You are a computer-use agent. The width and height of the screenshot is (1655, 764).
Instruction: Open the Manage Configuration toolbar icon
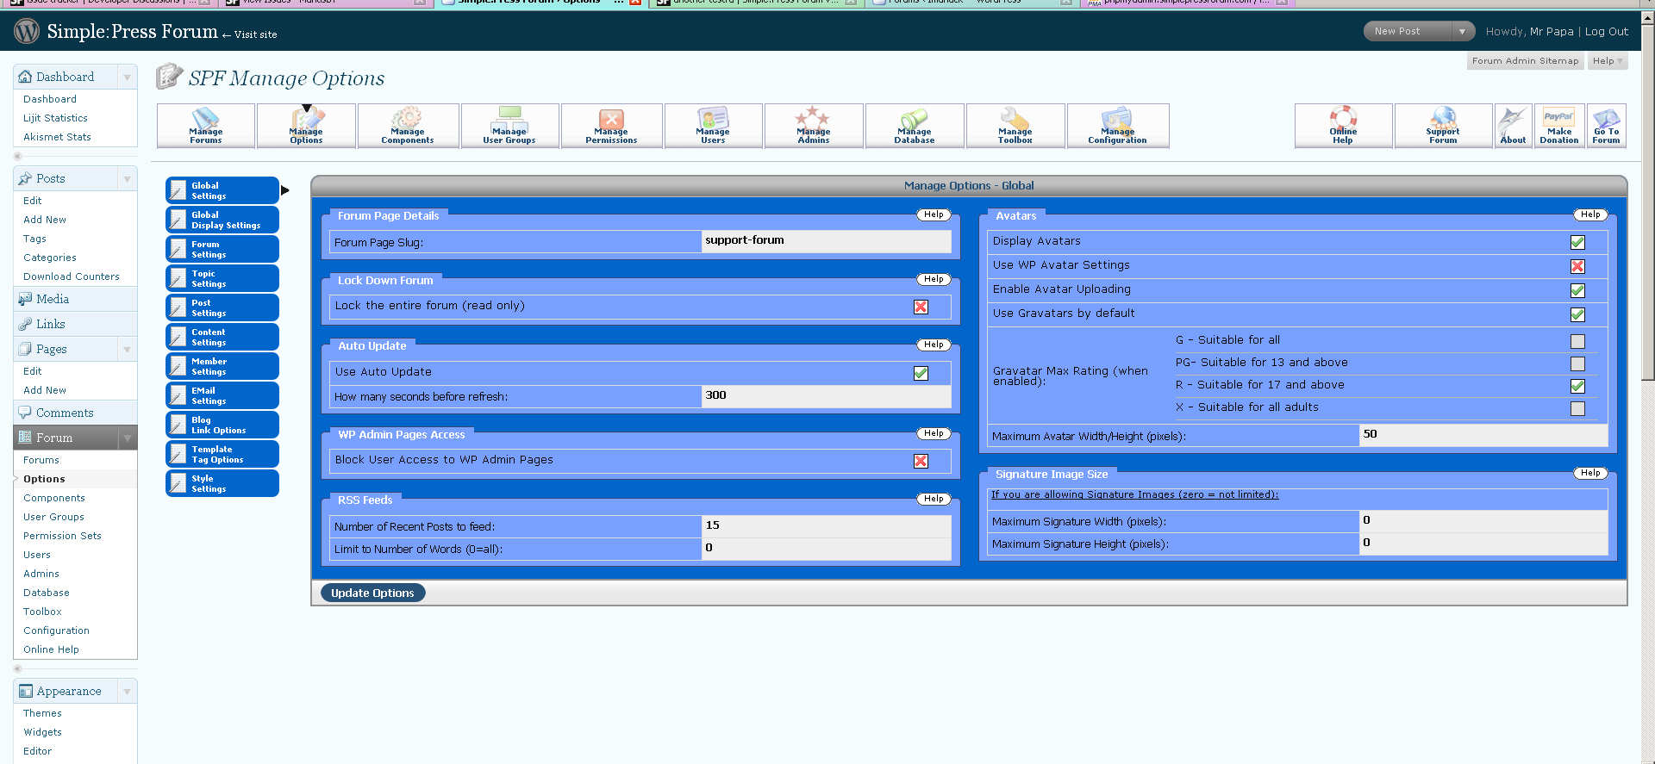click(x=1118, y=126)
